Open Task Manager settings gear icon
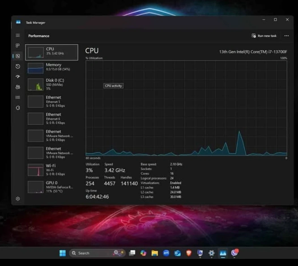The height and width of the screenshot is (266, 298). point(18,199)
